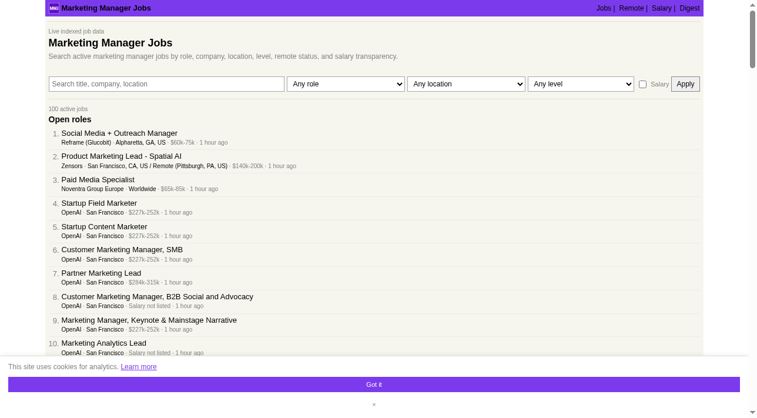Open Marketing Manager, Keynote & Mainstage Narrative
The height and width of the screenshot is (418, 757).
pos(149,320)
